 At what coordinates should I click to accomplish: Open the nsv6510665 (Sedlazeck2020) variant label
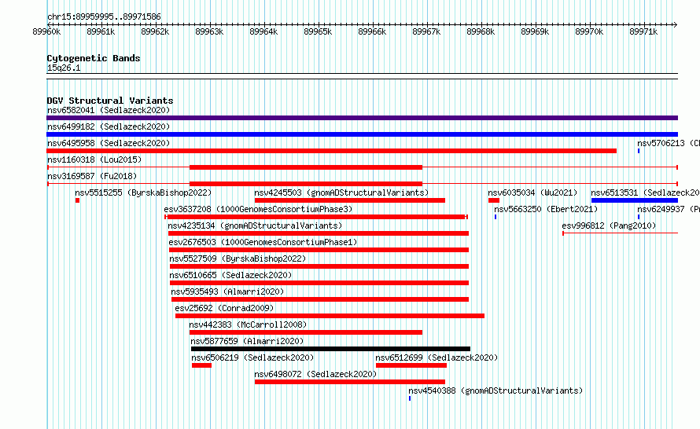[x=230, y=275]
